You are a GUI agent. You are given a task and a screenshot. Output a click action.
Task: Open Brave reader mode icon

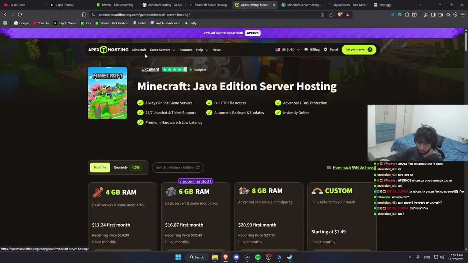(x=322, y=15)
